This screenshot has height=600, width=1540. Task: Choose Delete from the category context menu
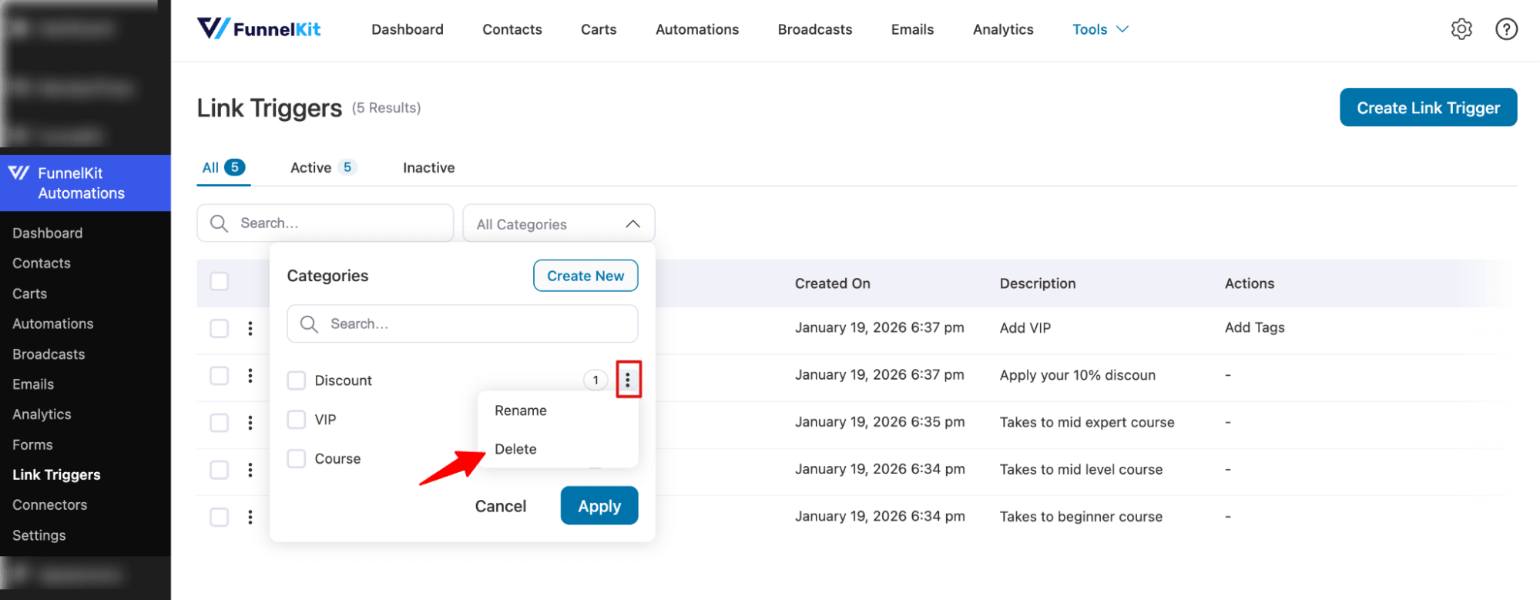[515, 449]
